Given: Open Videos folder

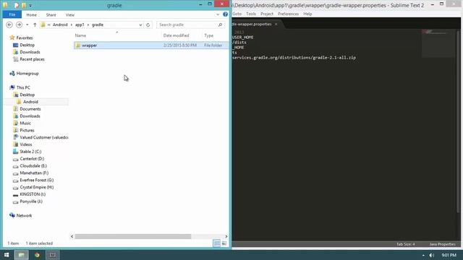Looking at the screenshot, I should [26, 144].
